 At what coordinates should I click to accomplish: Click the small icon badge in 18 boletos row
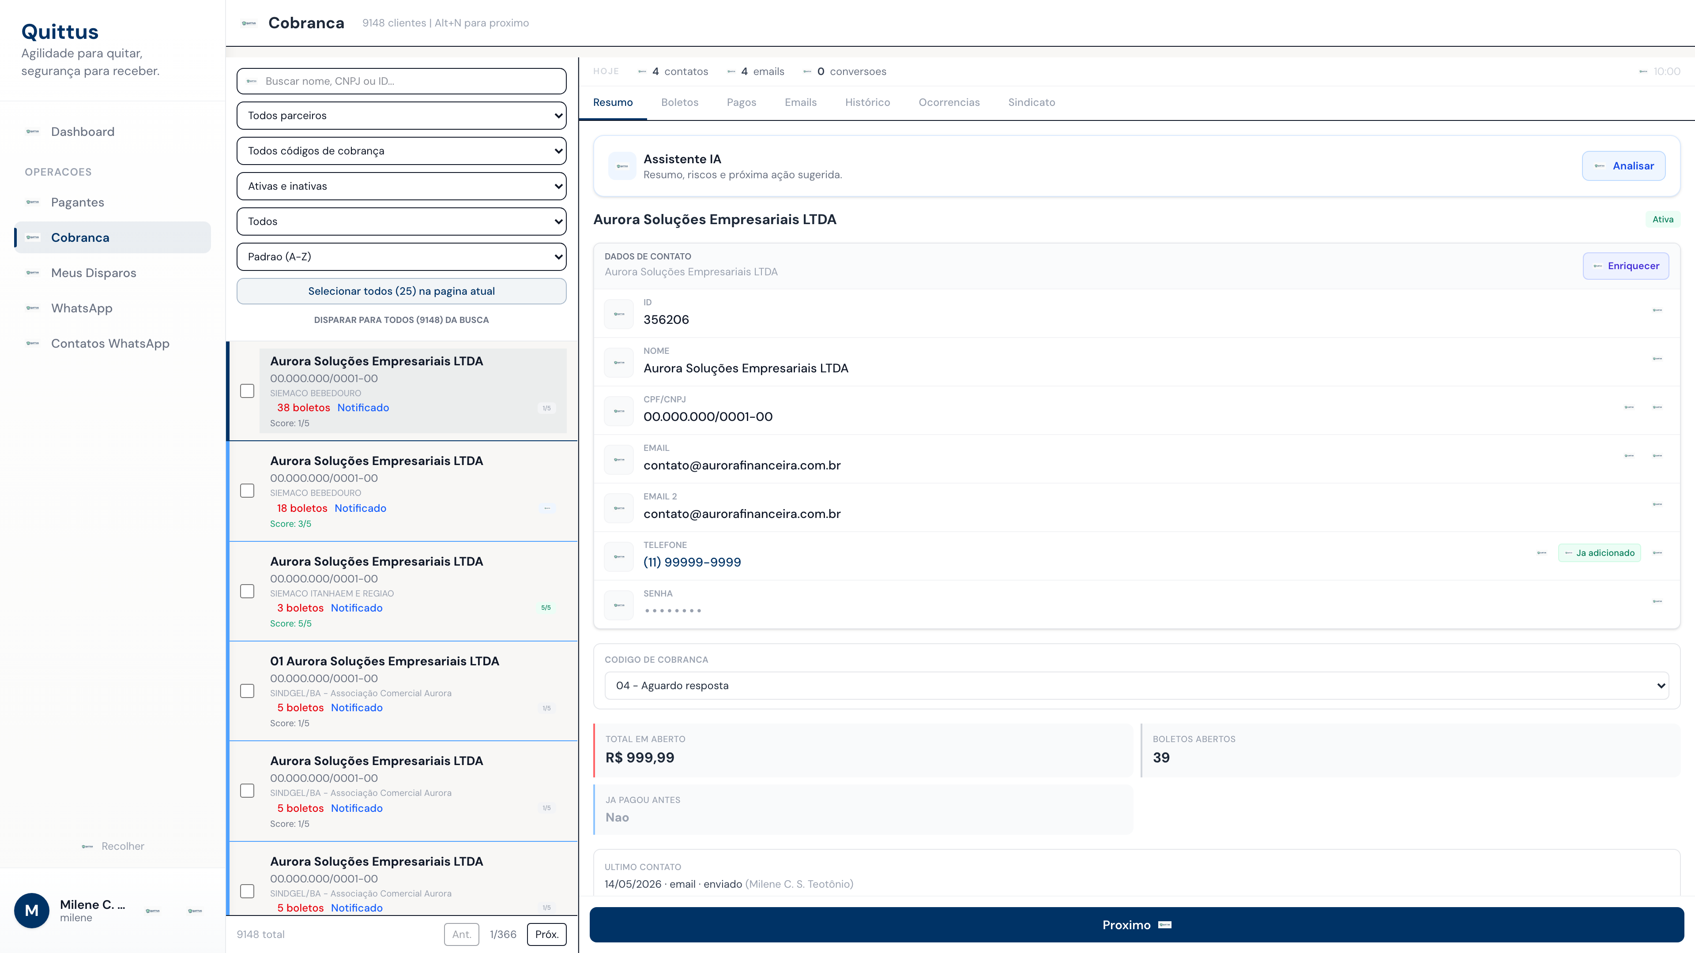[x=547, y=508]
